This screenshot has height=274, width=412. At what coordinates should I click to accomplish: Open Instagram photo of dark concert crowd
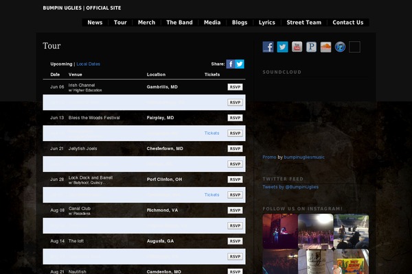pyautogui.click(x=280, y=262)
